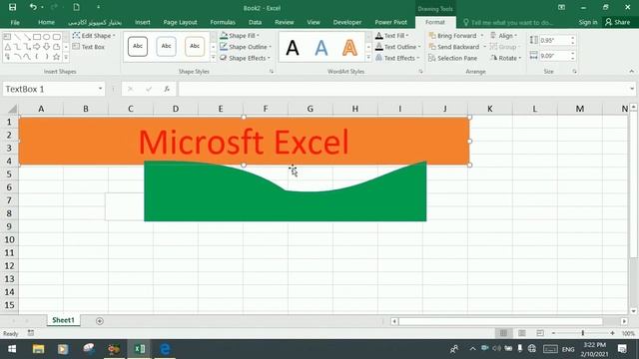Click the shape width input field

(554, 56)
